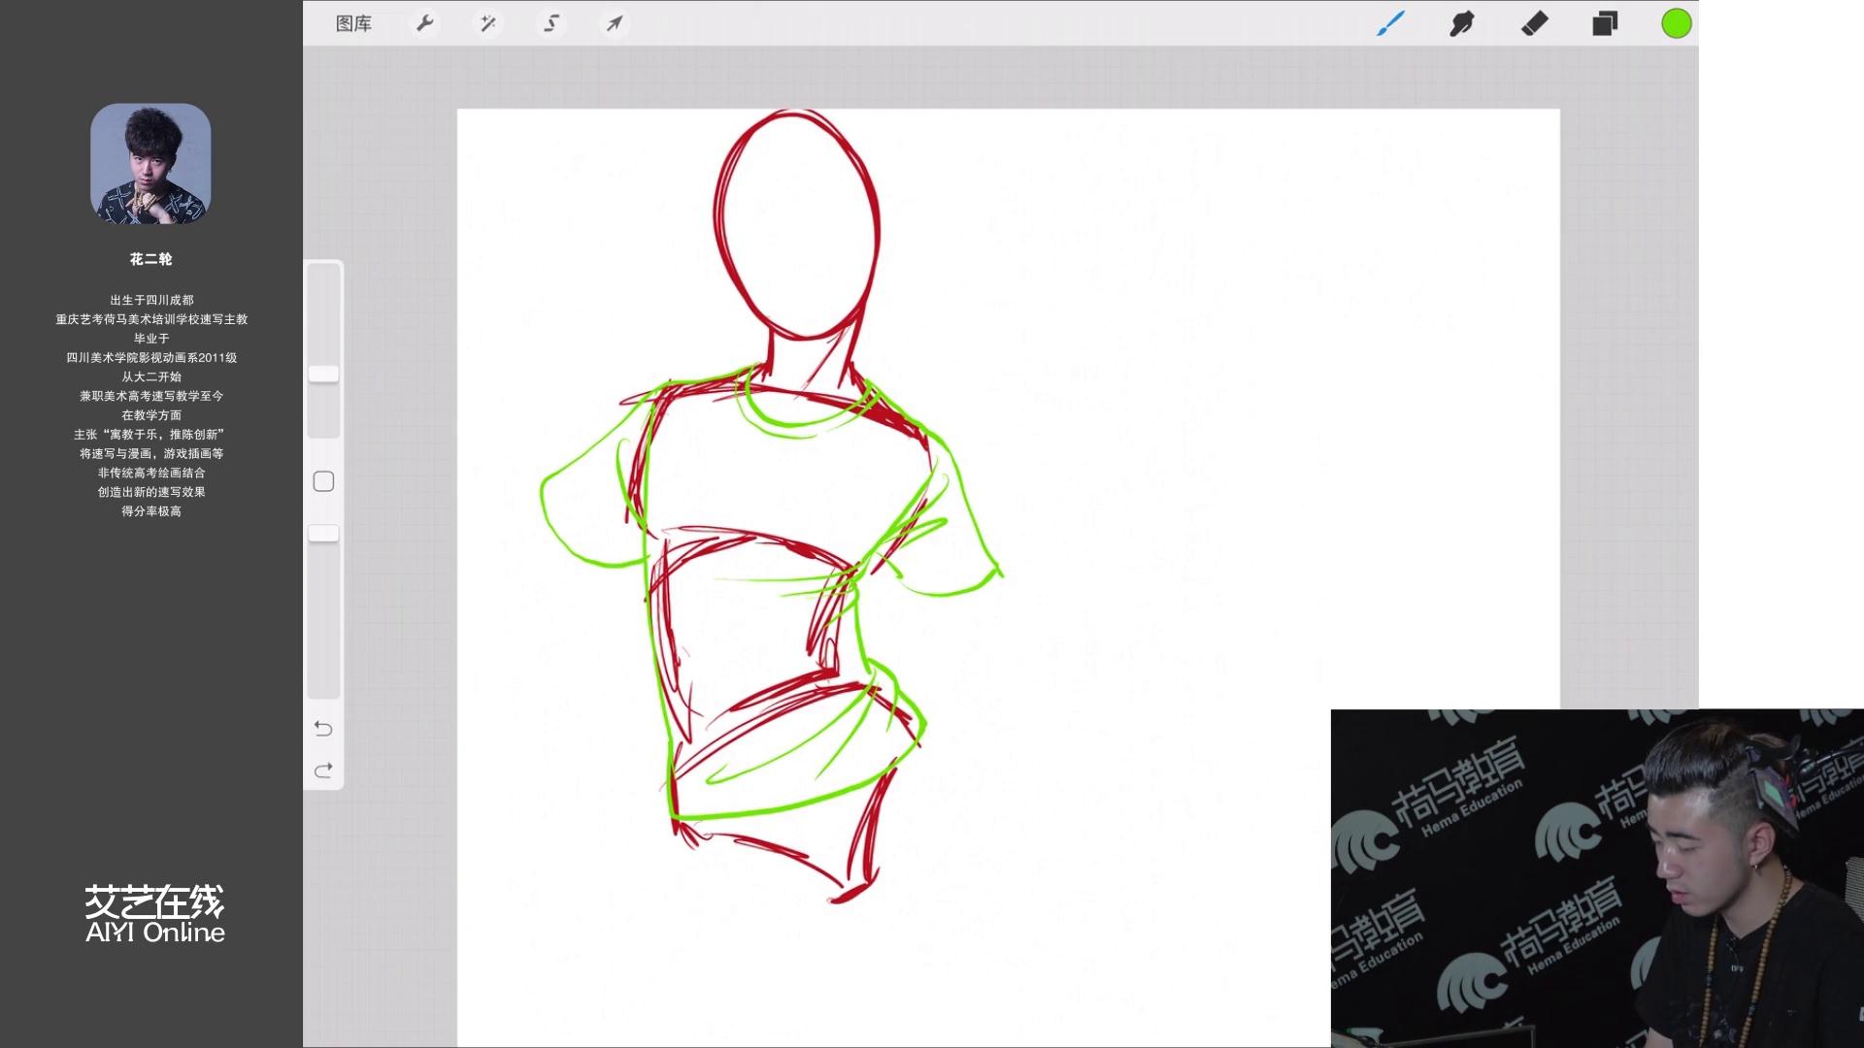
Task: Select the Transform arrow tool
Action: click(615, 23)
